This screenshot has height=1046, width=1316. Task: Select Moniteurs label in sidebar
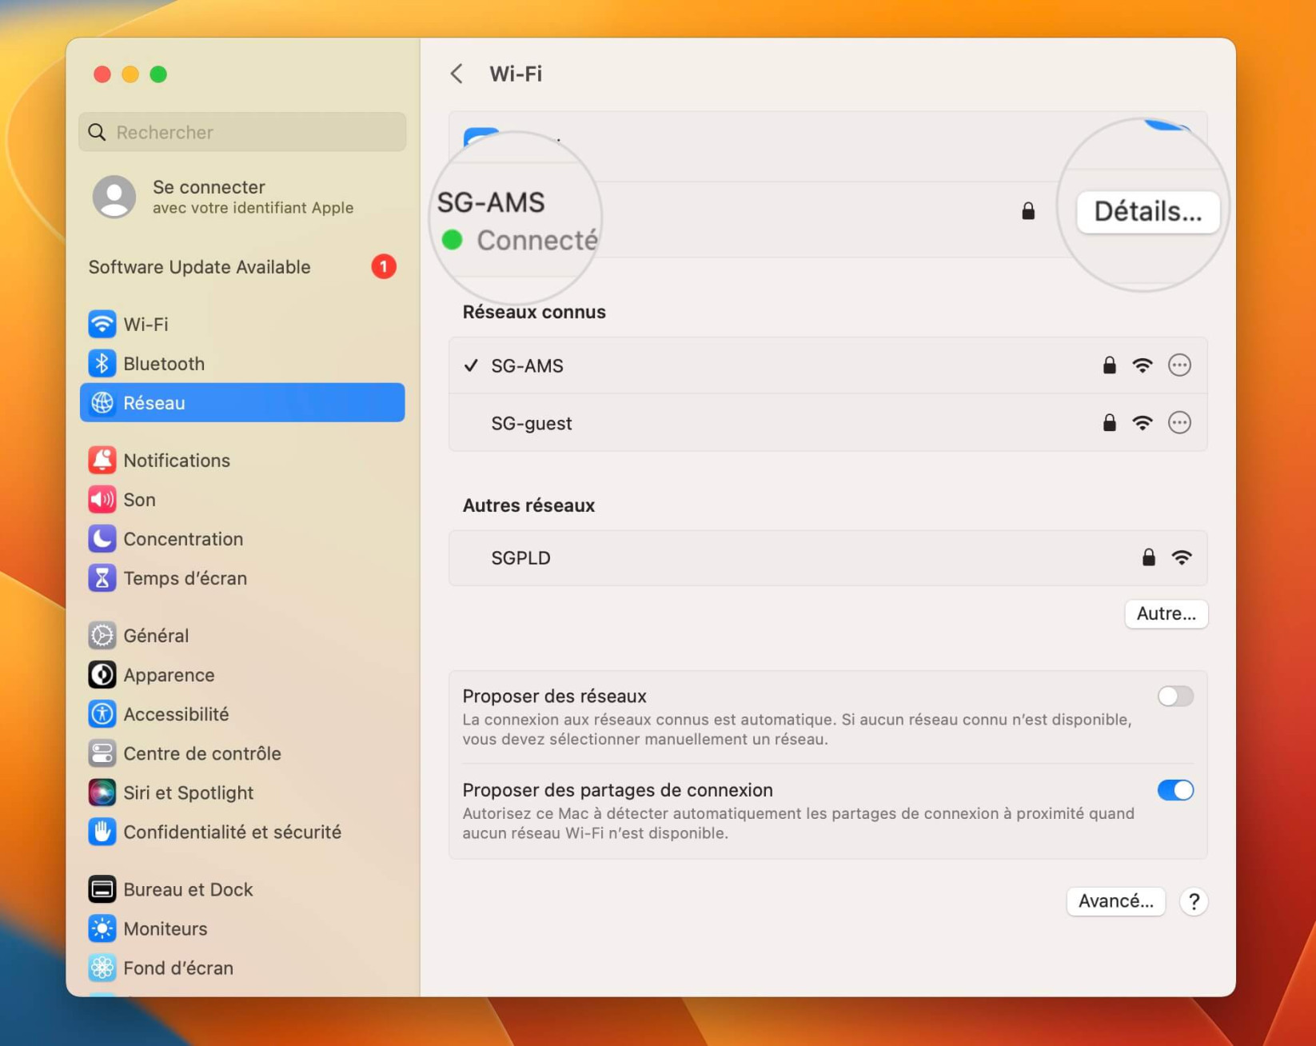[x=165, y=928]
